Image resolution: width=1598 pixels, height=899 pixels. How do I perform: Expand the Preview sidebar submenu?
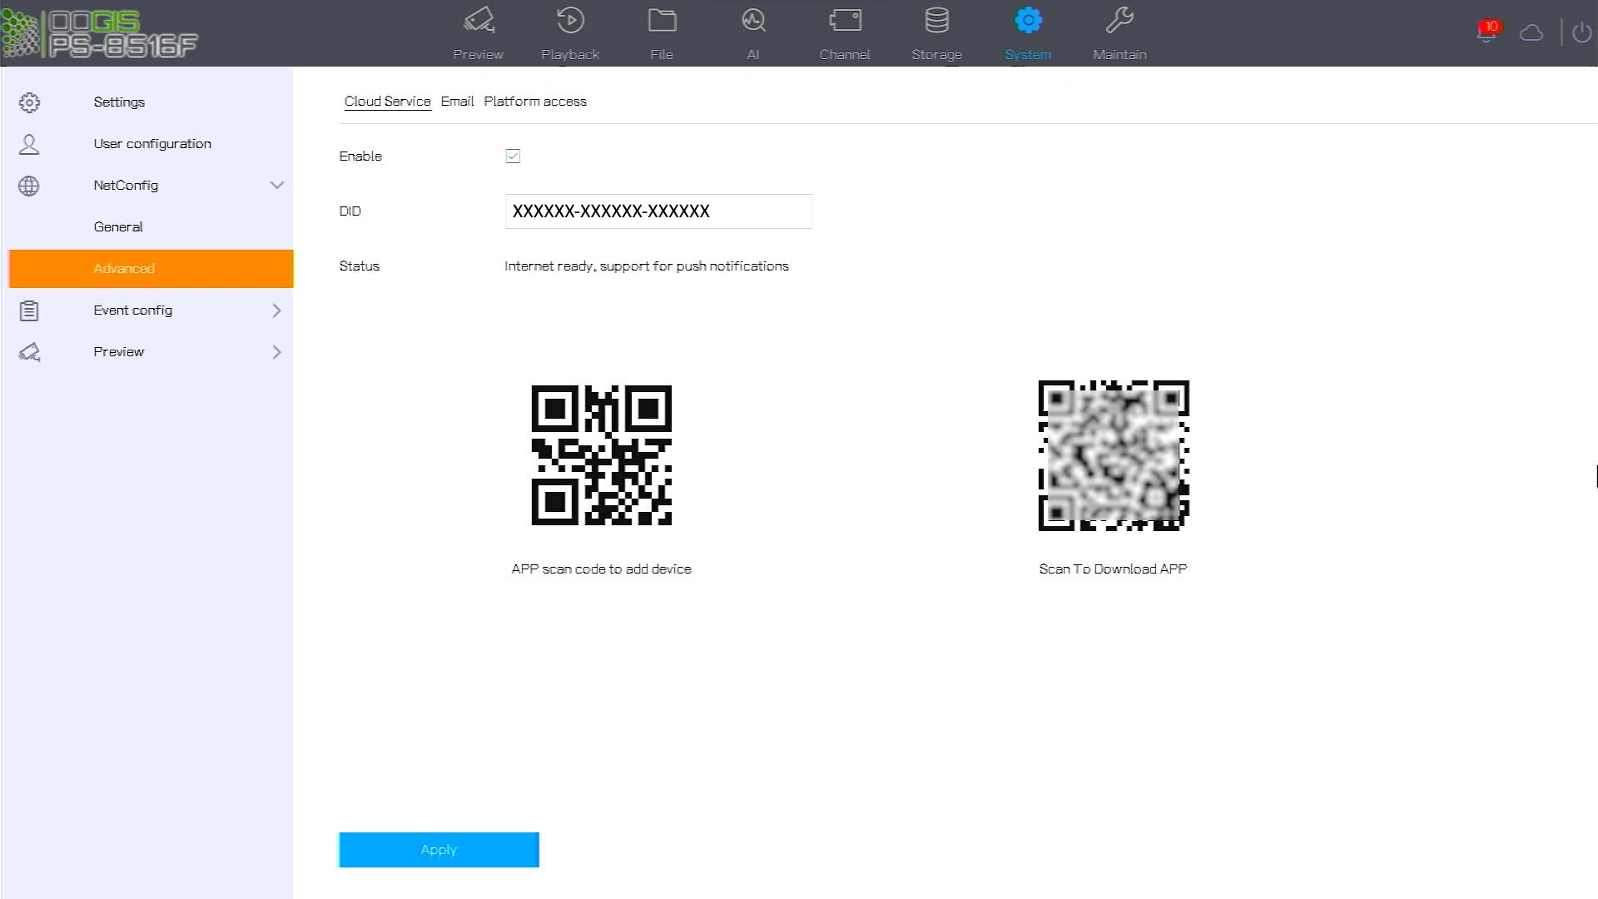coord(276,352)
